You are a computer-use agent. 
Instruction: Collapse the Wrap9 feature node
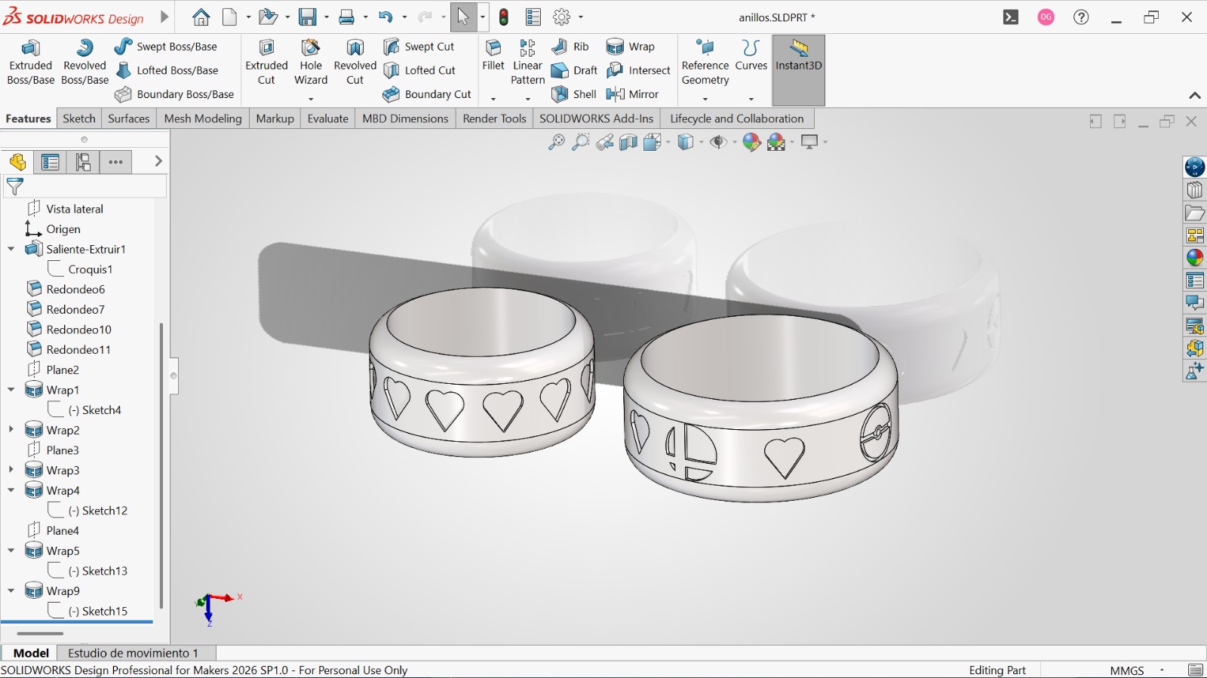pyautogui.click(x=11, y=591)
